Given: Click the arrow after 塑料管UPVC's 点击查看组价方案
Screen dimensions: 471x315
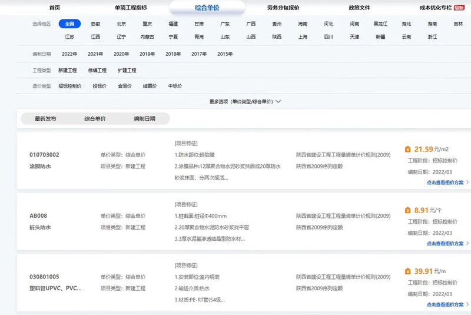Looking at the screenshot, I should click(467, 304).
